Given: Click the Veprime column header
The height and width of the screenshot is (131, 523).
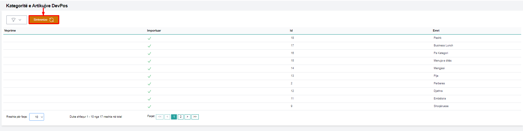Looking at the screenshot, I should click(x=10, y=31).
